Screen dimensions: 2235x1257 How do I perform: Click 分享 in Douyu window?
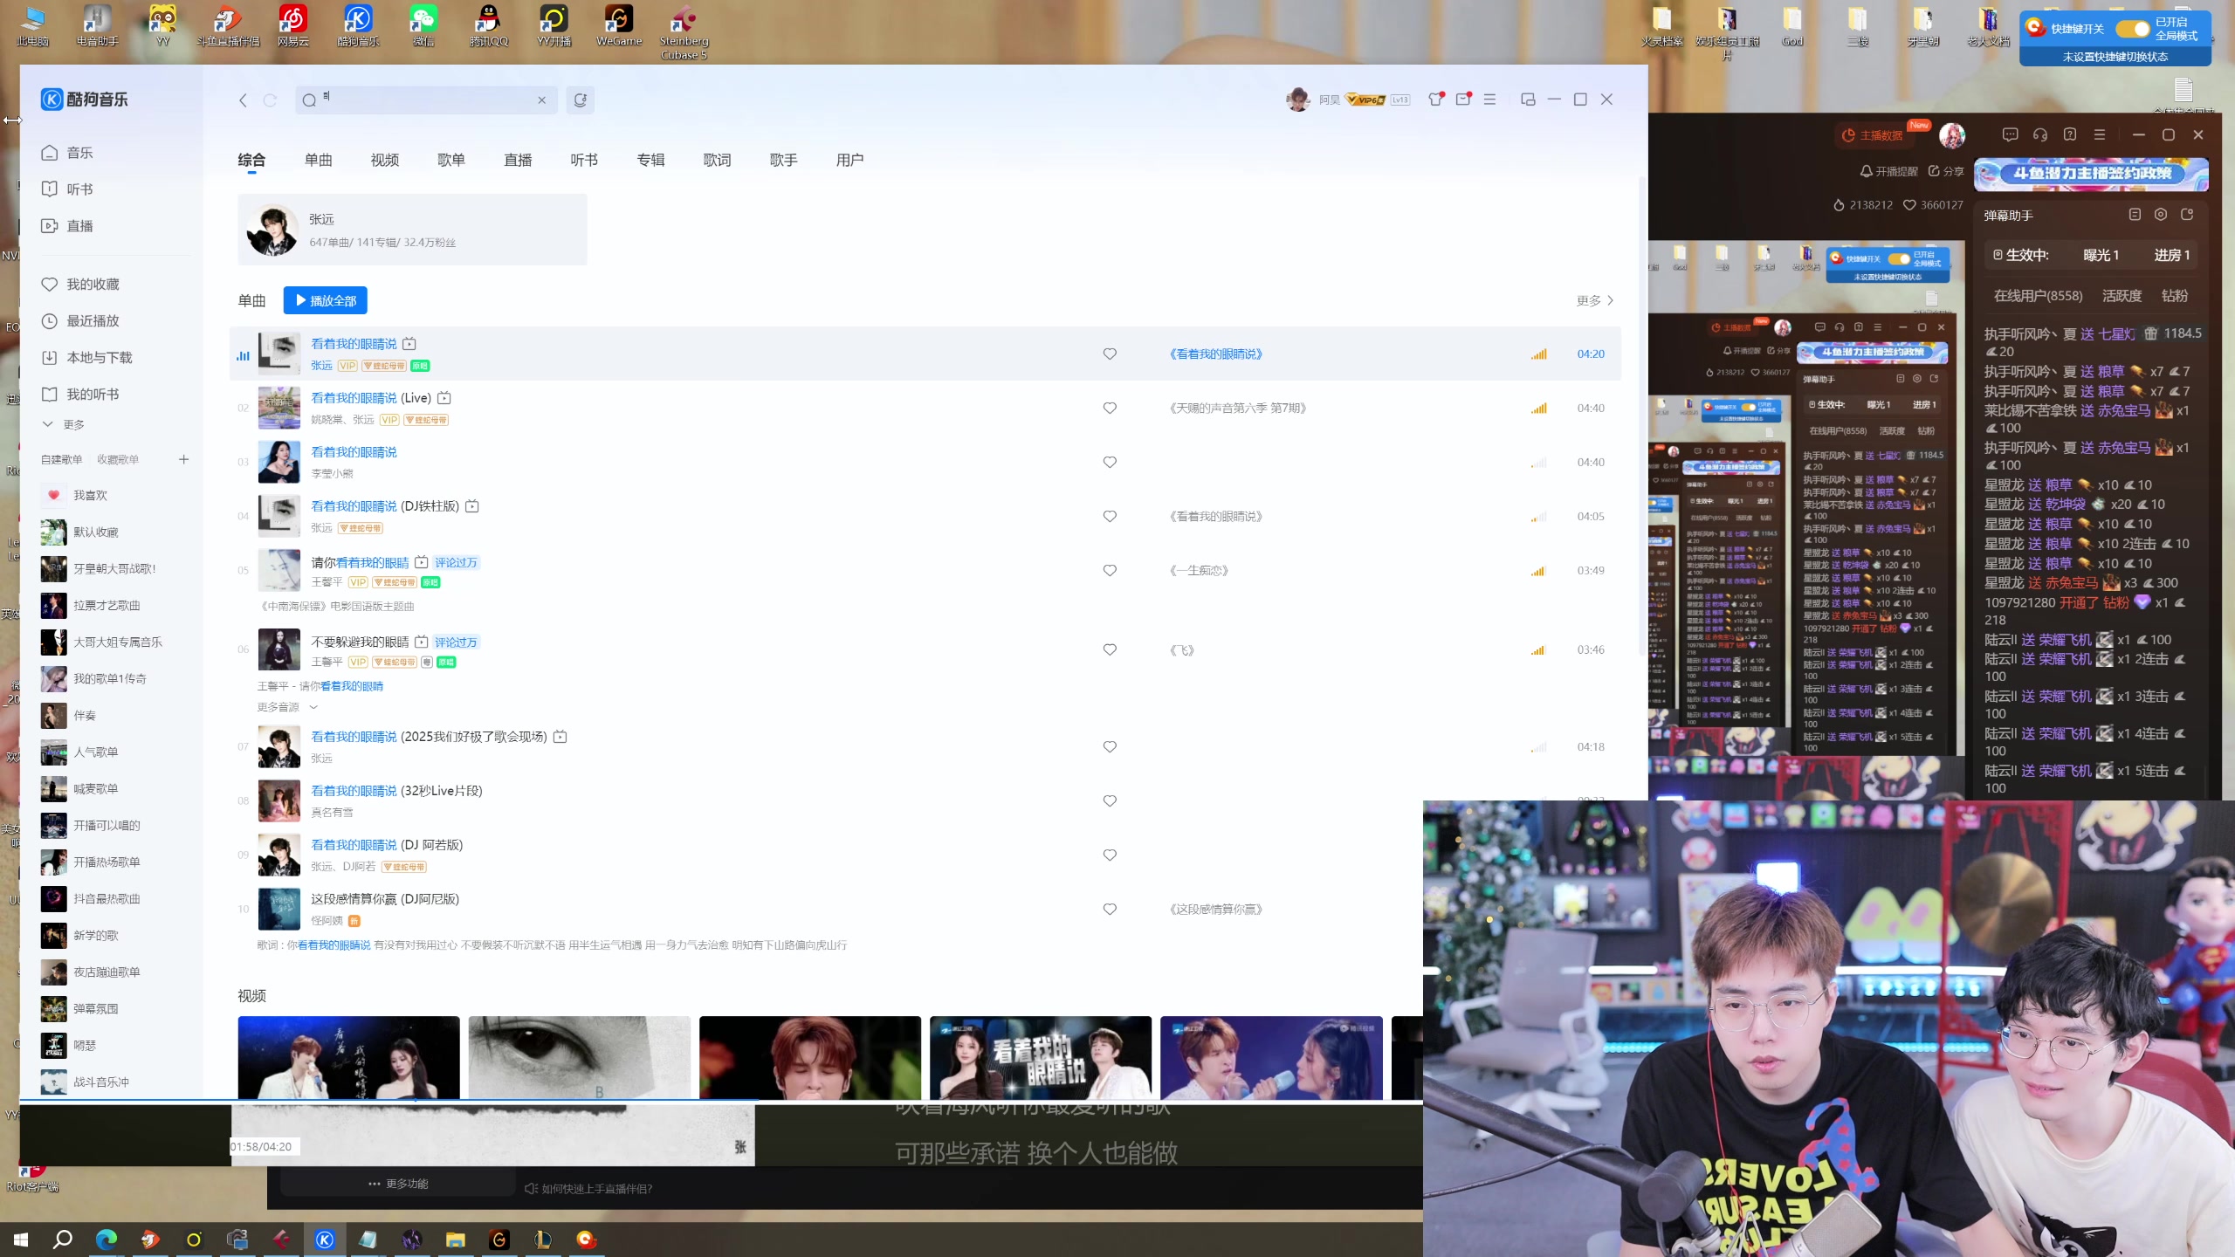click(x=1946, y=171)
